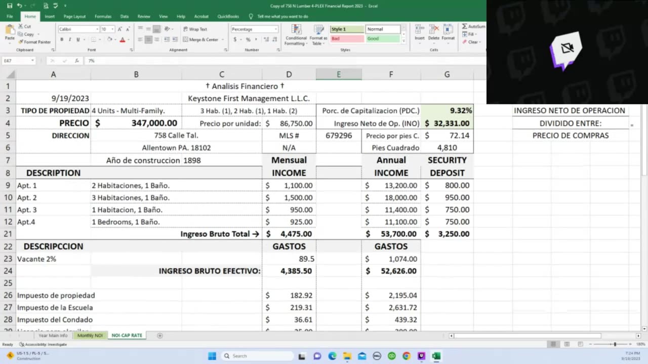Viewport: 648px width, 364px height.
Task: Toggle right text alignment
Action: click(156, 39)
